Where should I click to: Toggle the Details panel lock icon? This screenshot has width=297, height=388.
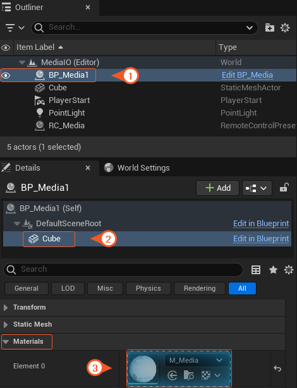point(284,188)
